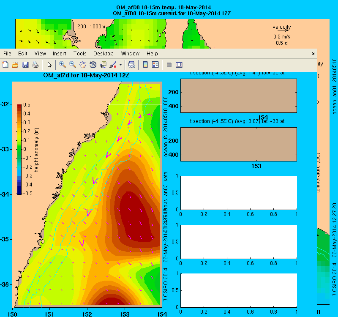Screen dimensions: 338x317
Task: Click the Link Plot toolbar icon
Action: (x=131, y=65)
